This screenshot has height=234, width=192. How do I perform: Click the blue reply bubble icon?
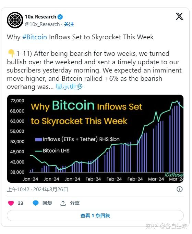[36, 203]
